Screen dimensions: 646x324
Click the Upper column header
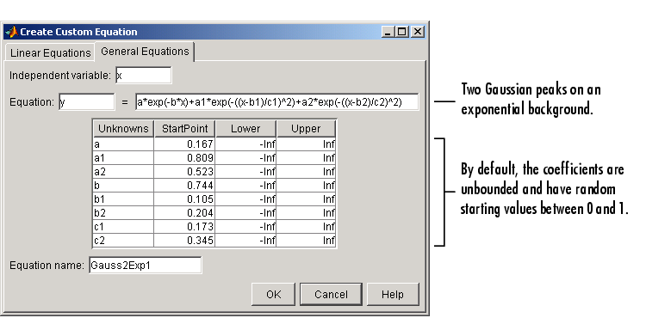[306, 129]
